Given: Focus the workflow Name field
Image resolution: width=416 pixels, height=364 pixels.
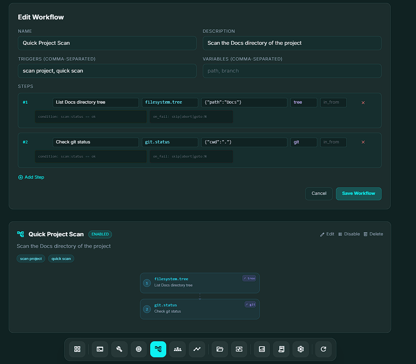Looking at the screenshot, I should [107, 43].
